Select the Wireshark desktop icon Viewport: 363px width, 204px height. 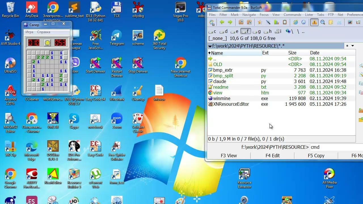click(117, 93)
